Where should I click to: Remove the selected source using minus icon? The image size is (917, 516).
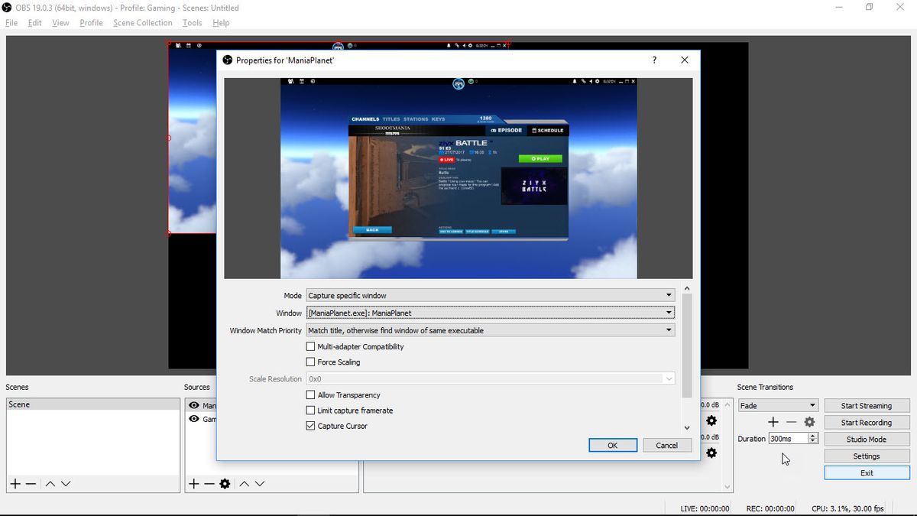coord(209,483)
